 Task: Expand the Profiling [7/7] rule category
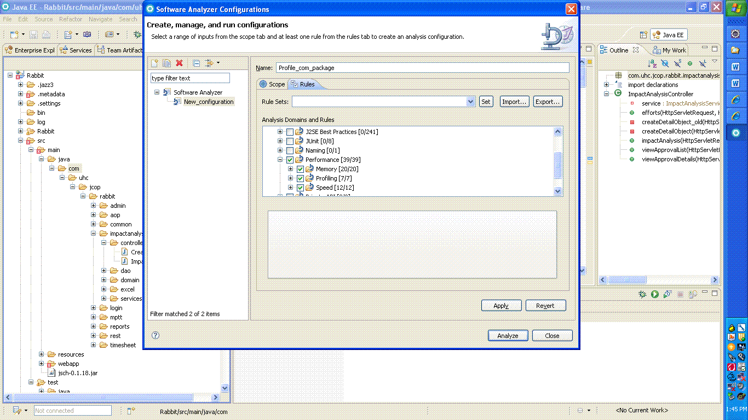click(291, 178)
